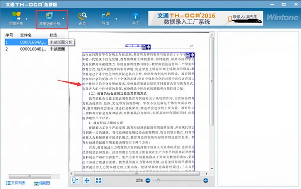Switch to the 缩略图 thumbnail tab

tap(42, 183)
